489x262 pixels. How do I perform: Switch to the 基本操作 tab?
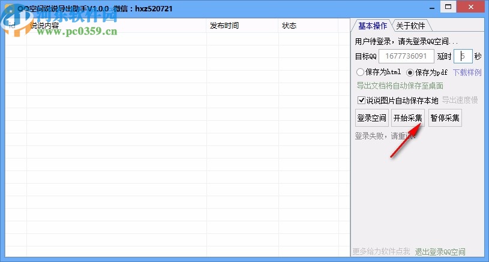373,26
